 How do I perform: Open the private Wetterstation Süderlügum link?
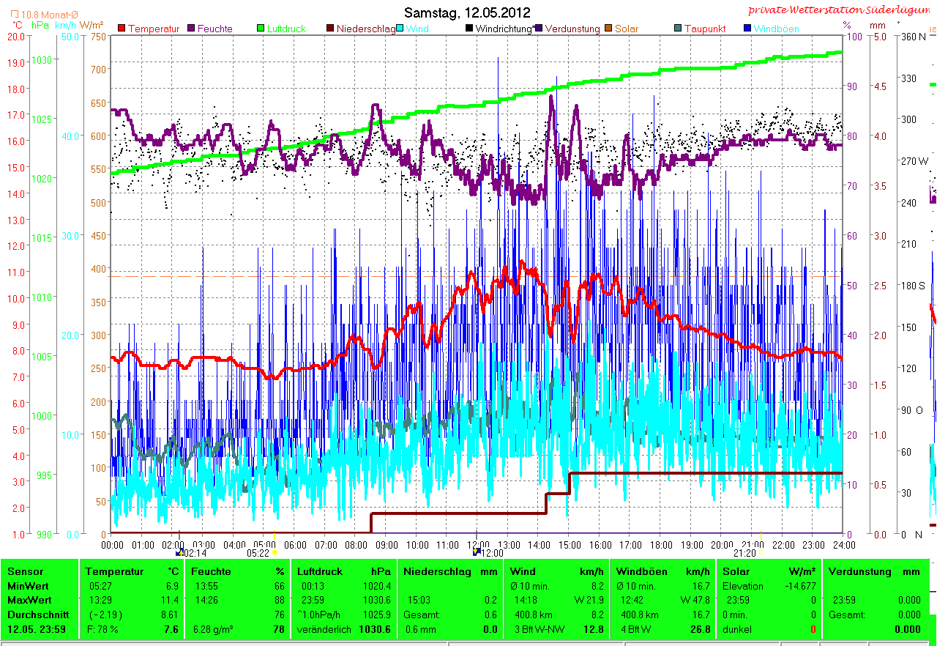(x=840, y=10)
